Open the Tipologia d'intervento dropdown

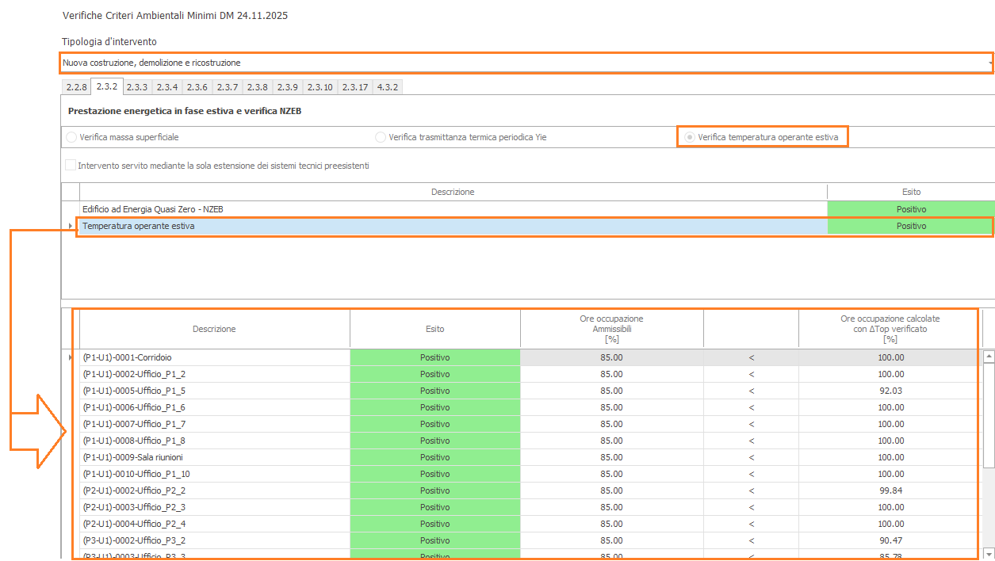(x=989, y=63)
